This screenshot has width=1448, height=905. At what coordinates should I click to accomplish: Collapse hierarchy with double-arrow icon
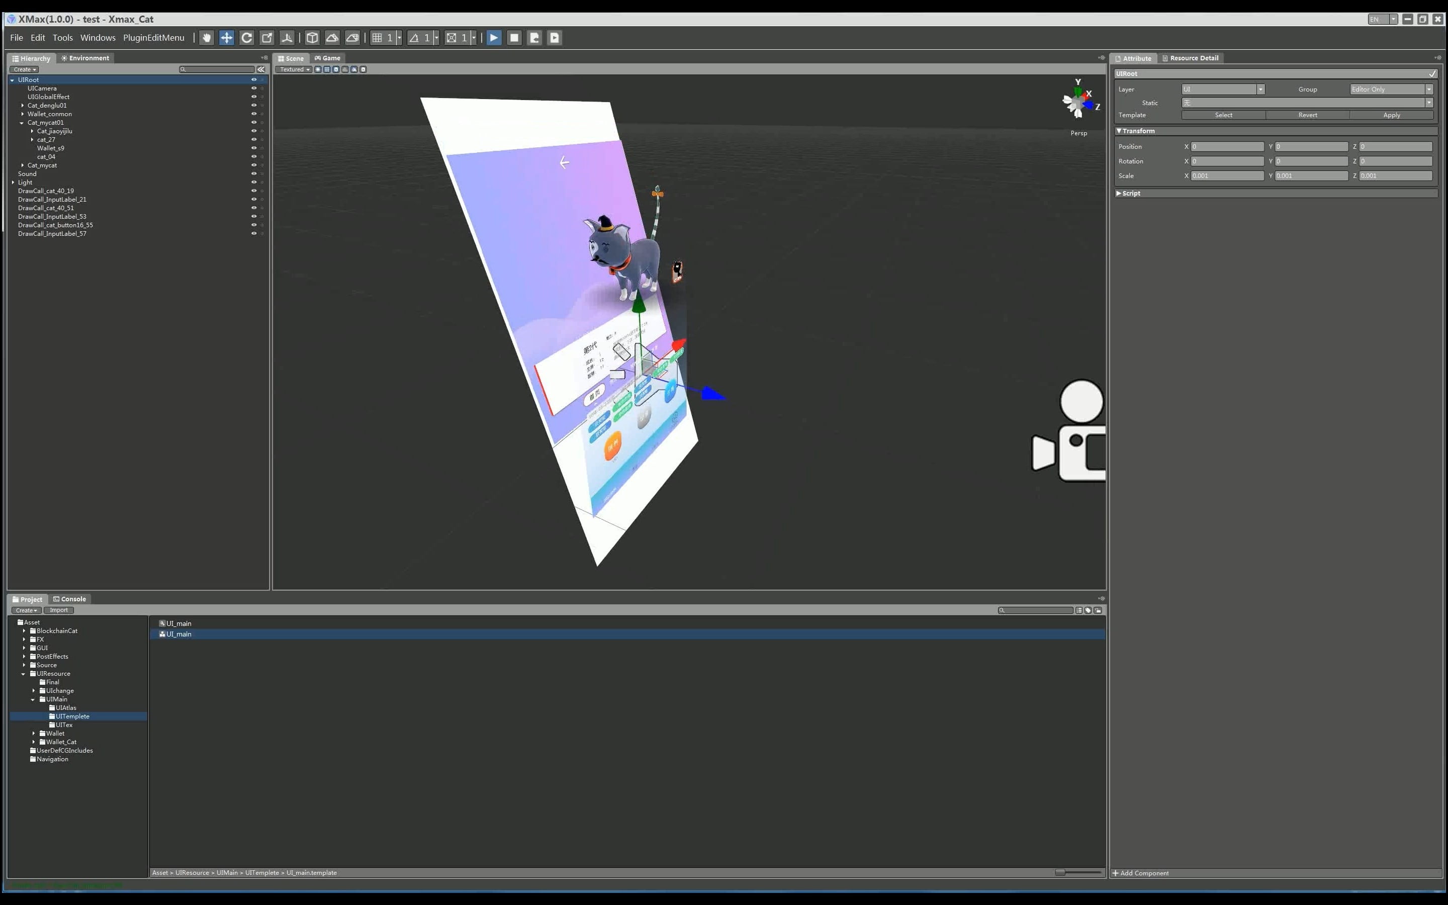coord(261,69)
